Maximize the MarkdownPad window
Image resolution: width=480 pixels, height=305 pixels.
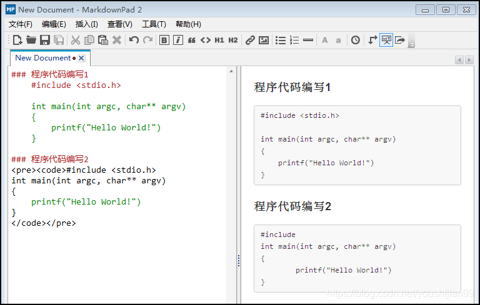pyautogui.click(x=446, y=10)
